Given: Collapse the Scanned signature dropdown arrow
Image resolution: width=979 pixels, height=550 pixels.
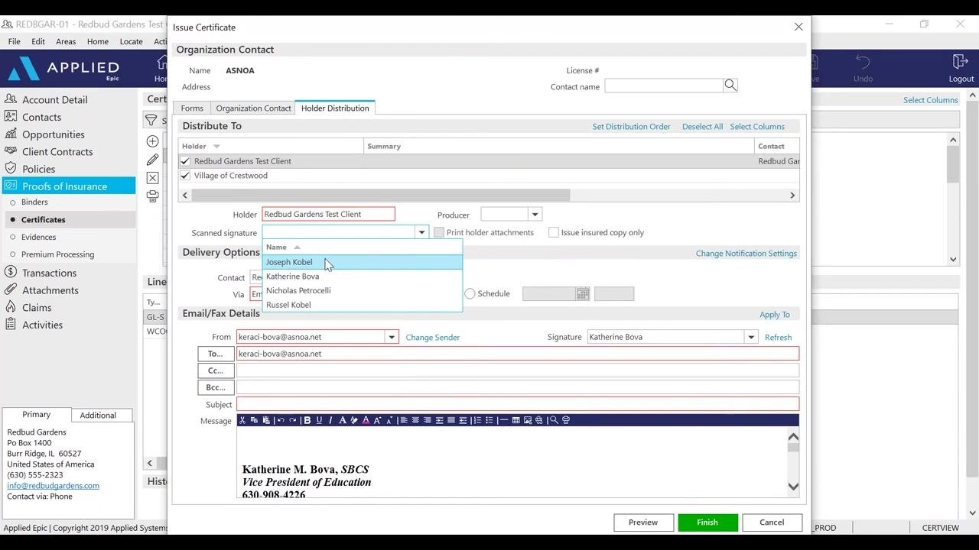Looking at the screenshot, I should point(421,232).
